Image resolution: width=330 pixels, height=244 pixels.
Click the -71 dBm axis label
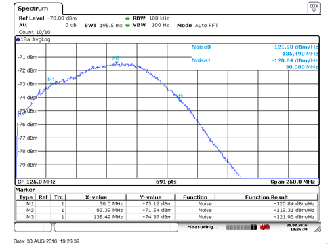(28, 57)
